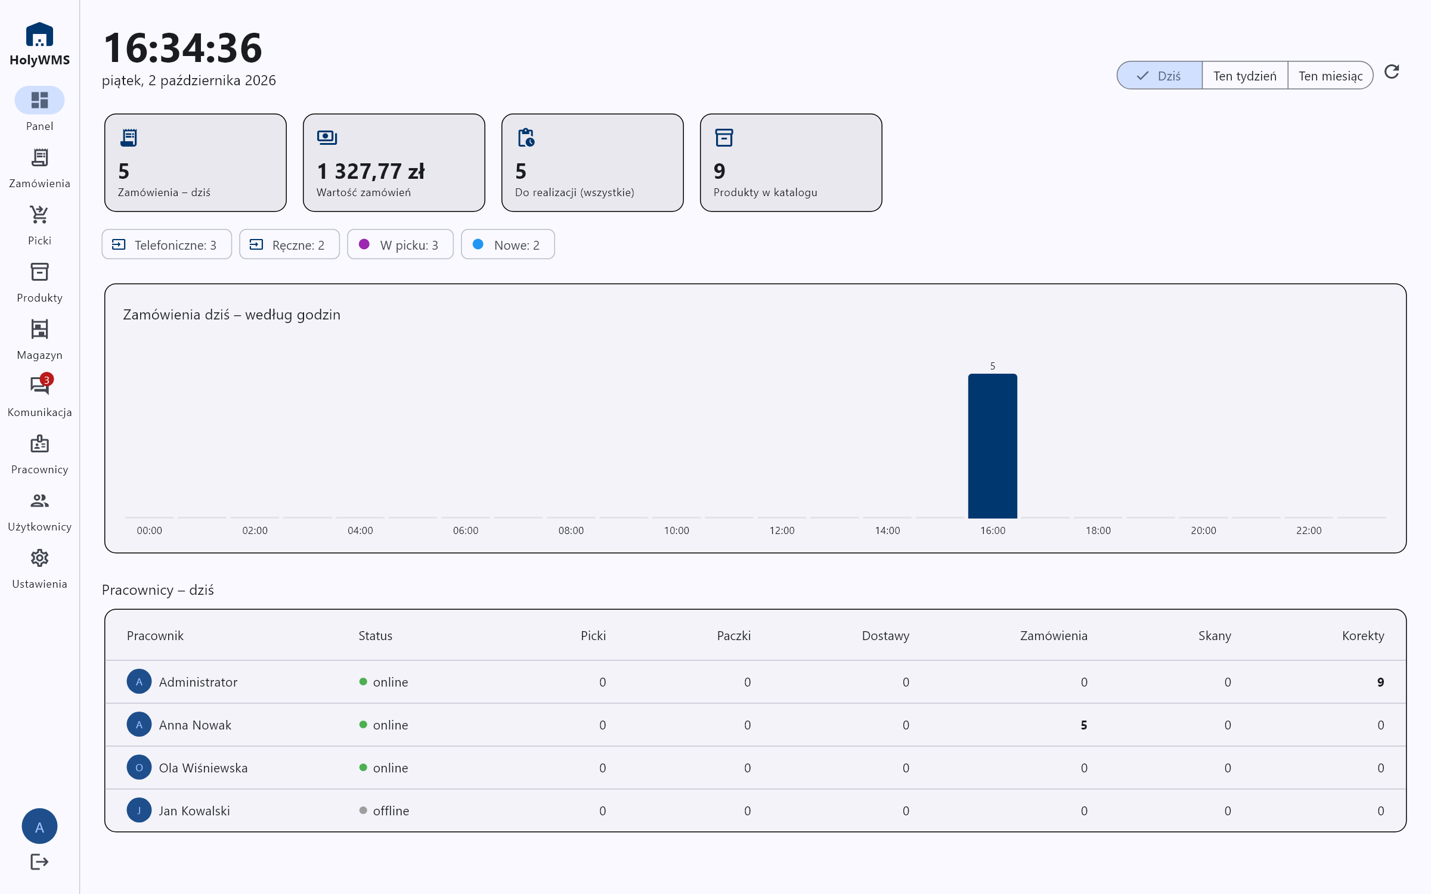Open the Zamówienia – dziś card
The width and height of the screenshot is (1431, 894).
pos(196,163)
